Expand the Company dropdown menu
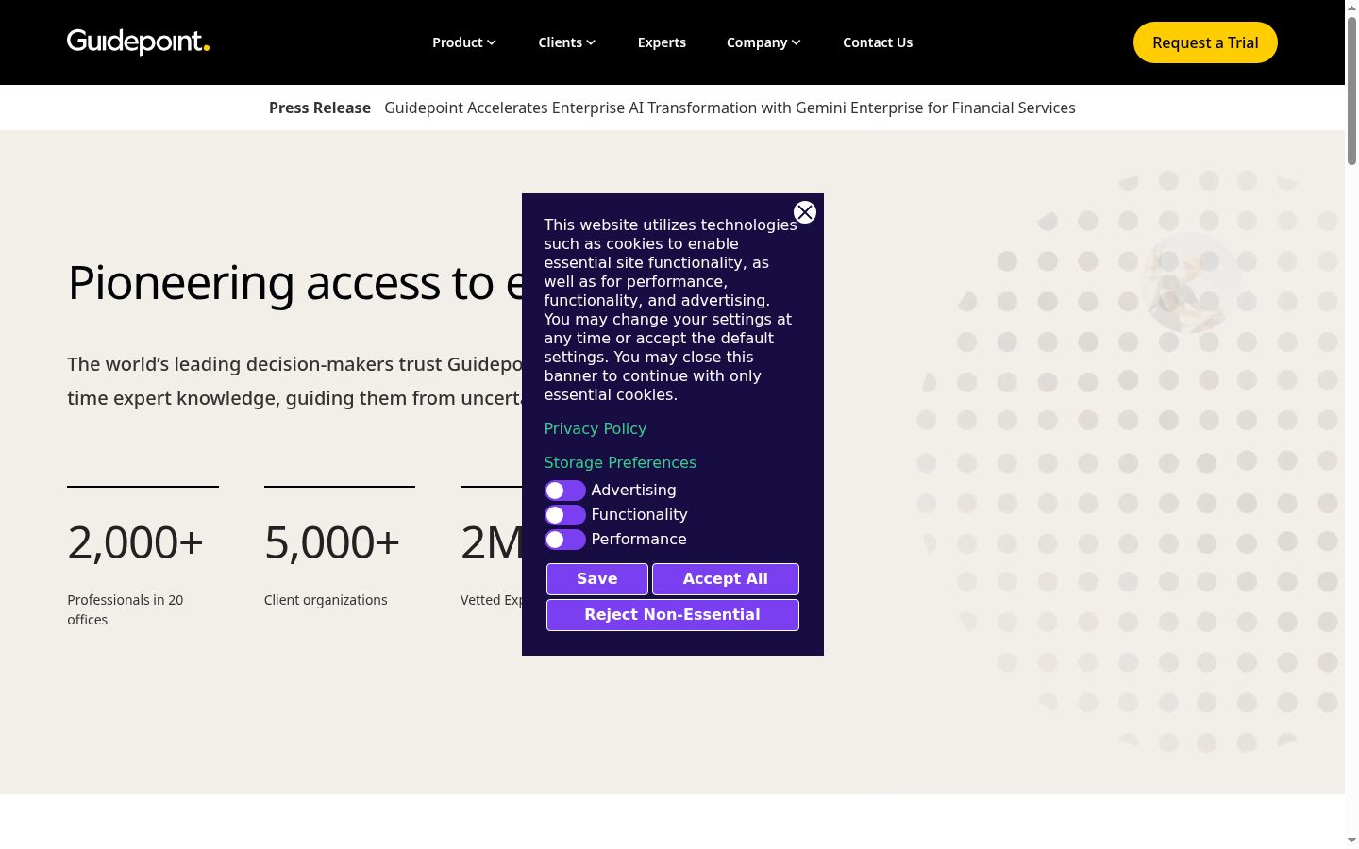1359x849 pixels. [x=763, y=42]
